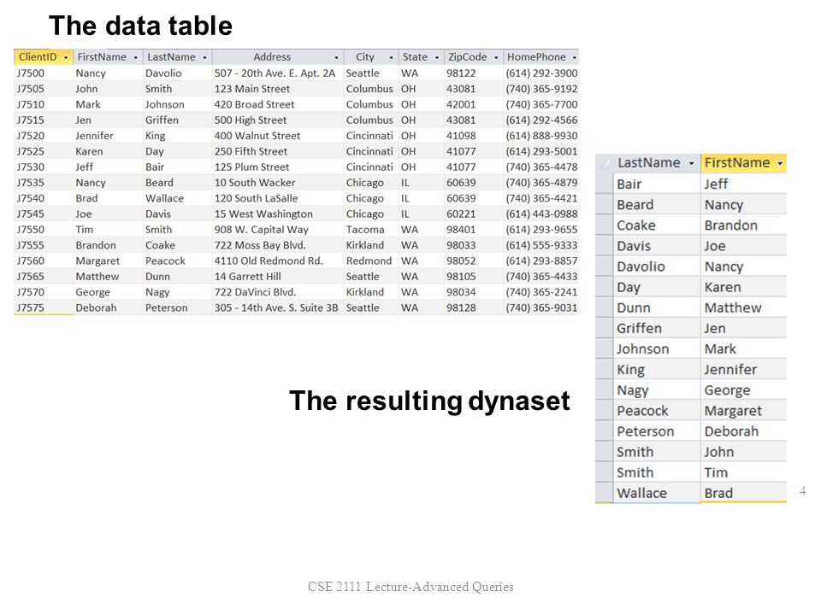Viewport: 821px width, 615px height.
Task: Click address 4110 Old Redmond Rd.
Action: pyautogui.click(x=269, y=261)
